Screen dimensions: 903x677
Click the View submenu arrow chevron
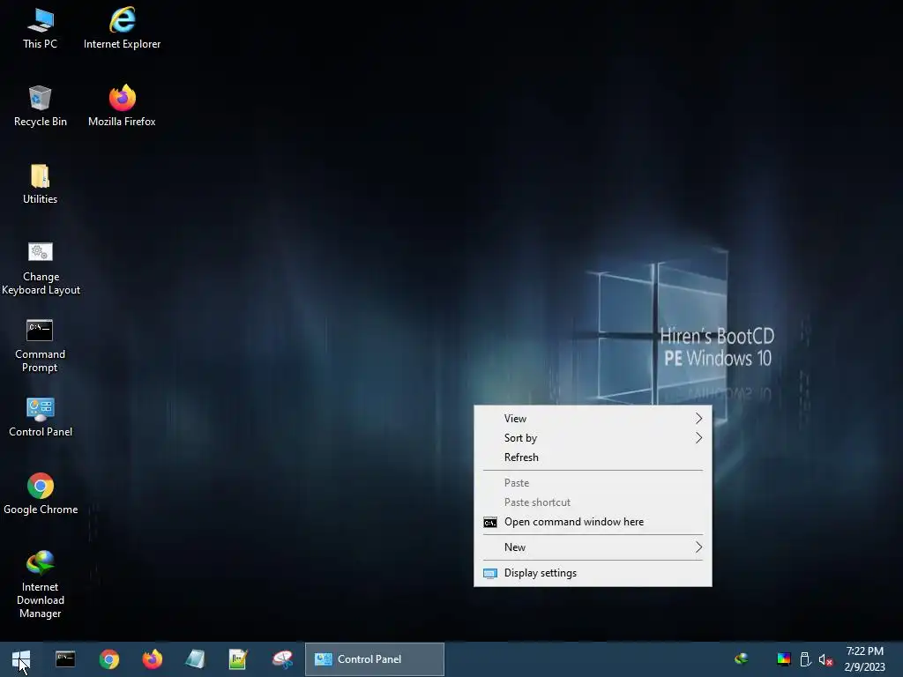point(698,419)
